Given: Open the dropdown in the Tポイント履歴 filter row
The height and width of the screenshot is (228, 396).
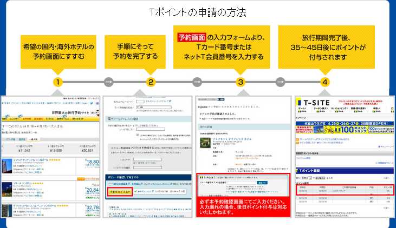Looking at the screenshot, I should 307,178.
